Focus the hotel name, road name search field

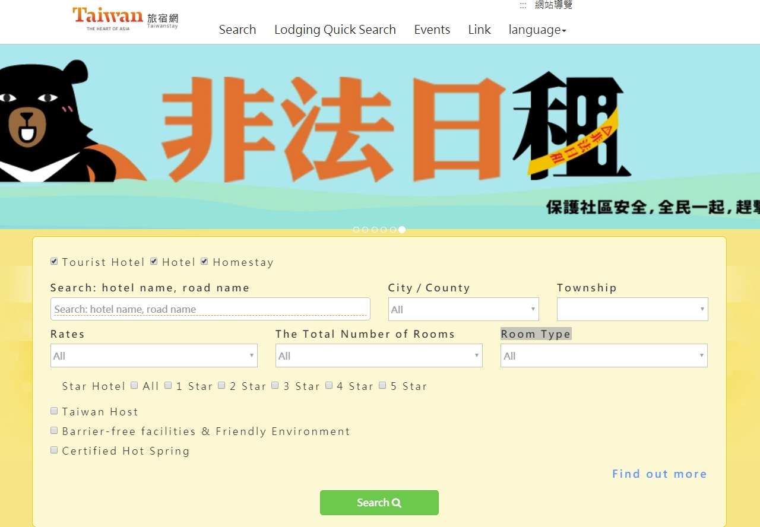tap(210, 309)
